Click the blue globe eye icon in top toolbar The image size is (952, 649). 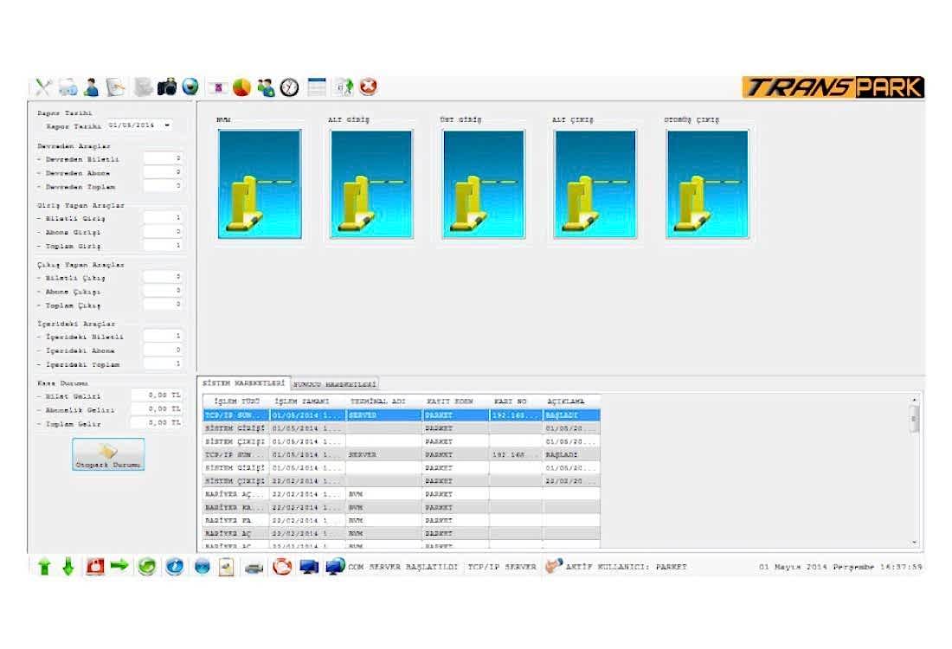tap(190, 87)
